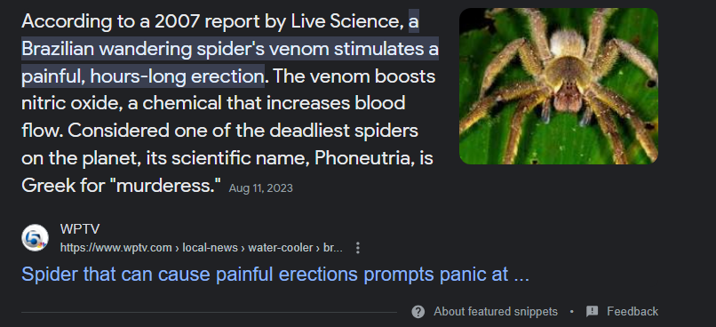Click the 'local-news' breadcrumb segment

pyautogui.click(x=210, y=248)
